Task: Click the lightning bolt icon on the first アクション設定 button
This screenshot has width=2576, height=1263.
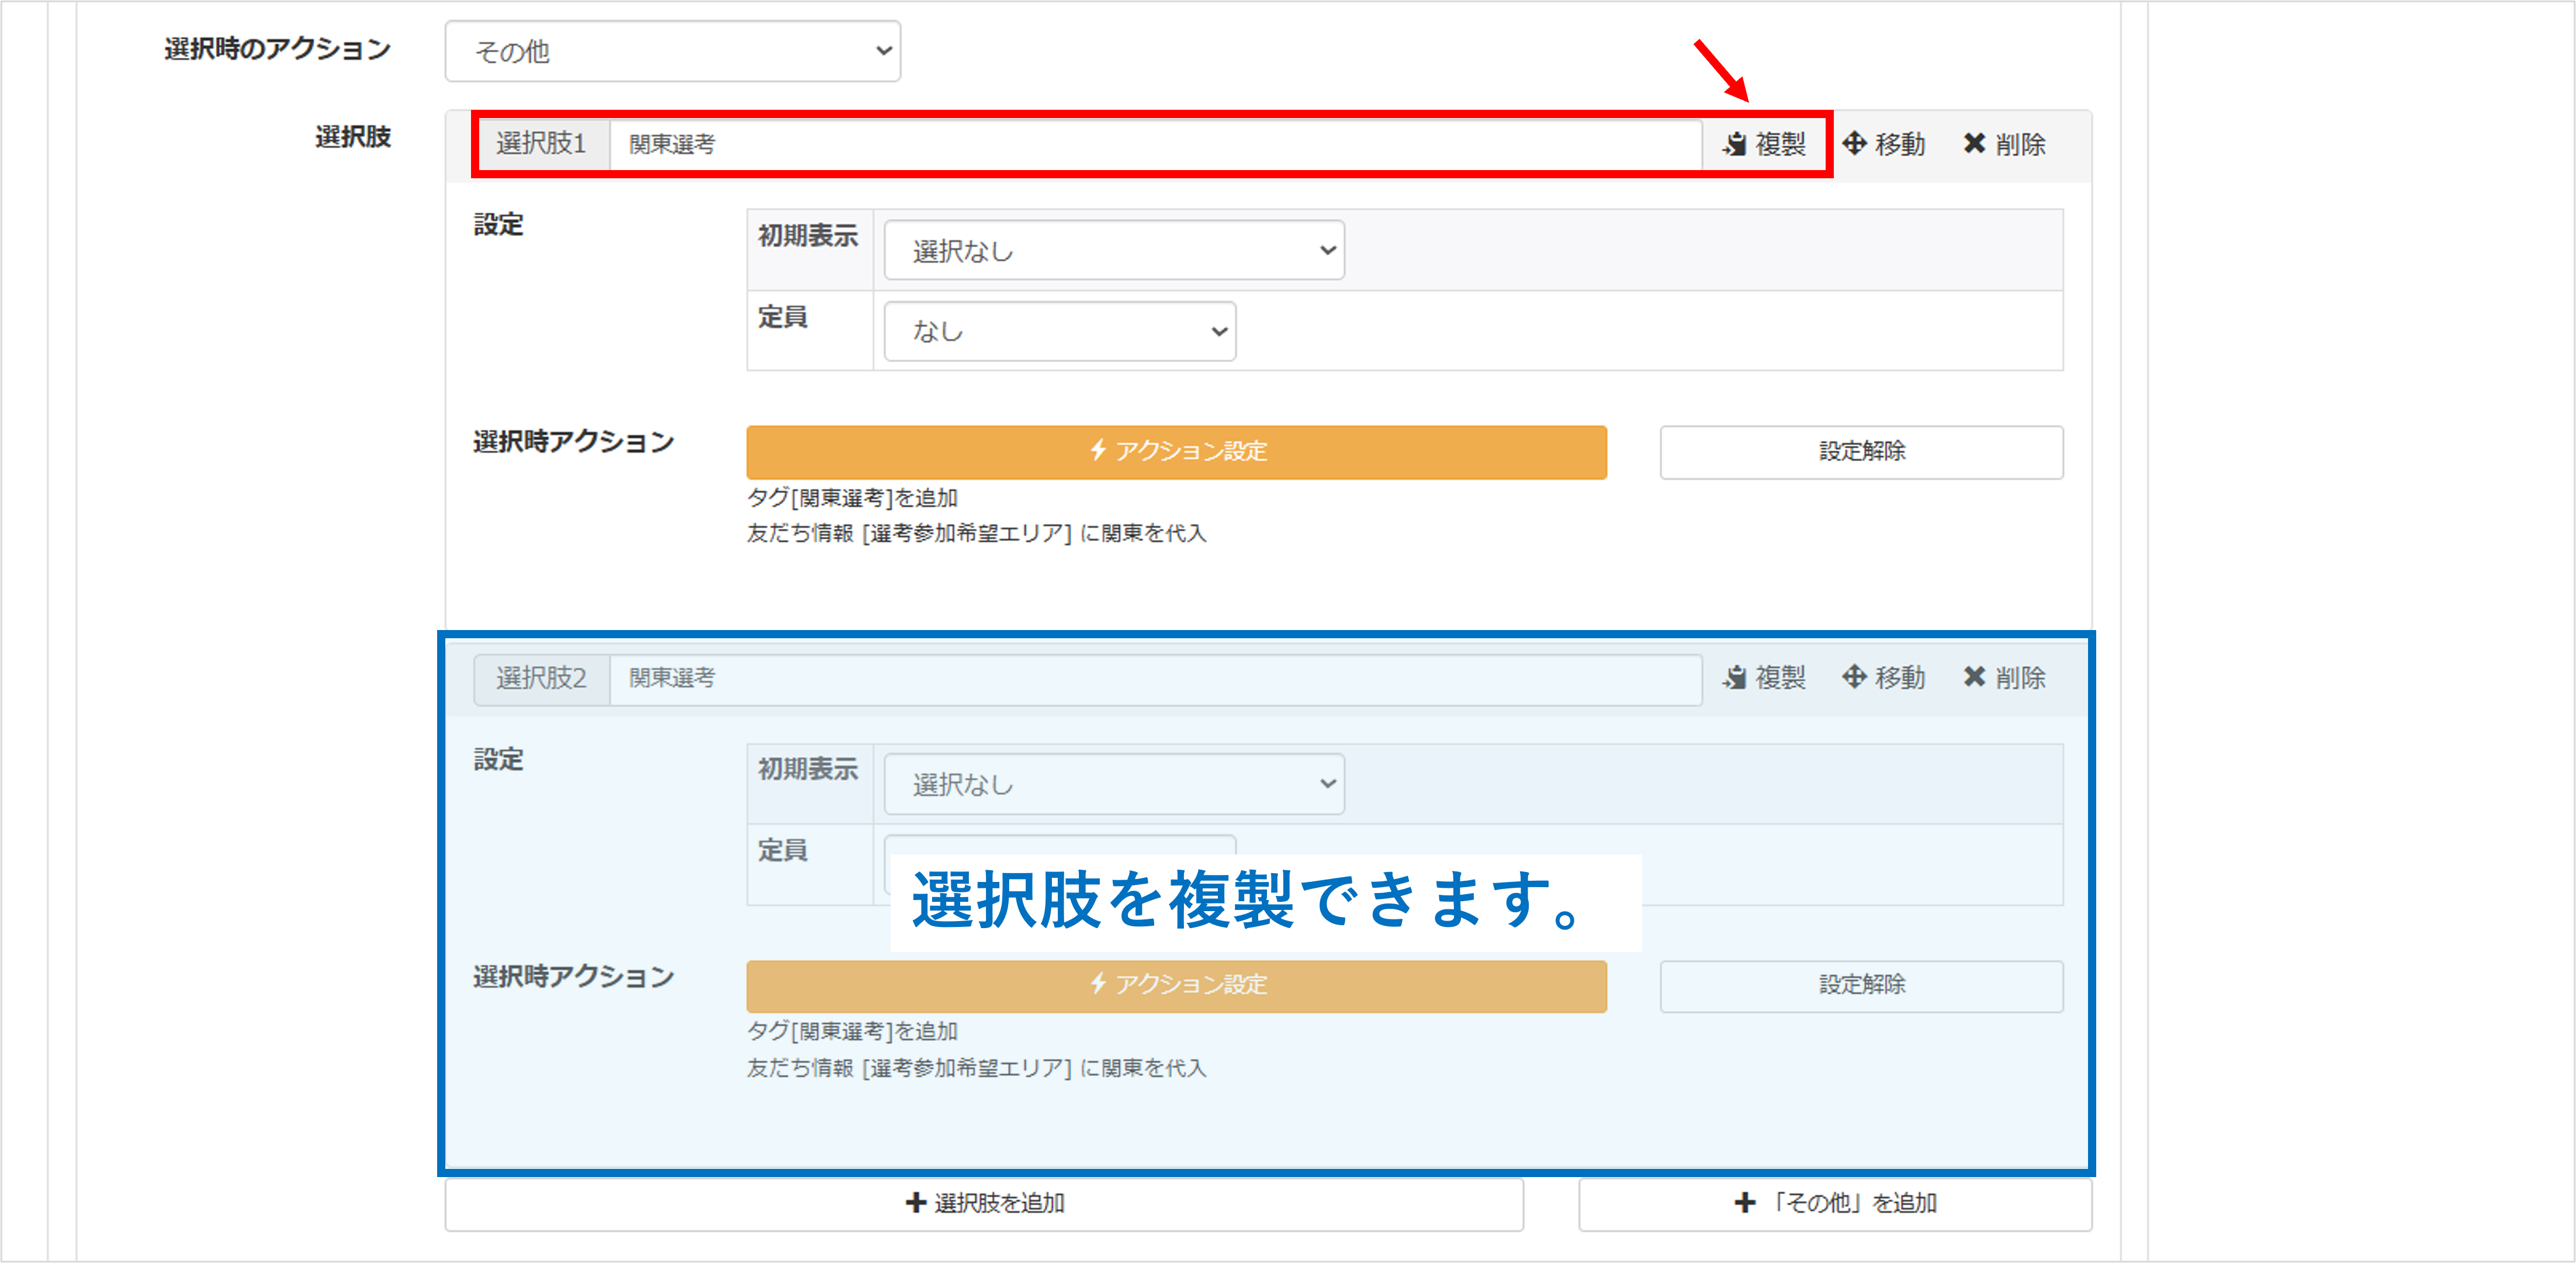Action: click(1098, 451)
